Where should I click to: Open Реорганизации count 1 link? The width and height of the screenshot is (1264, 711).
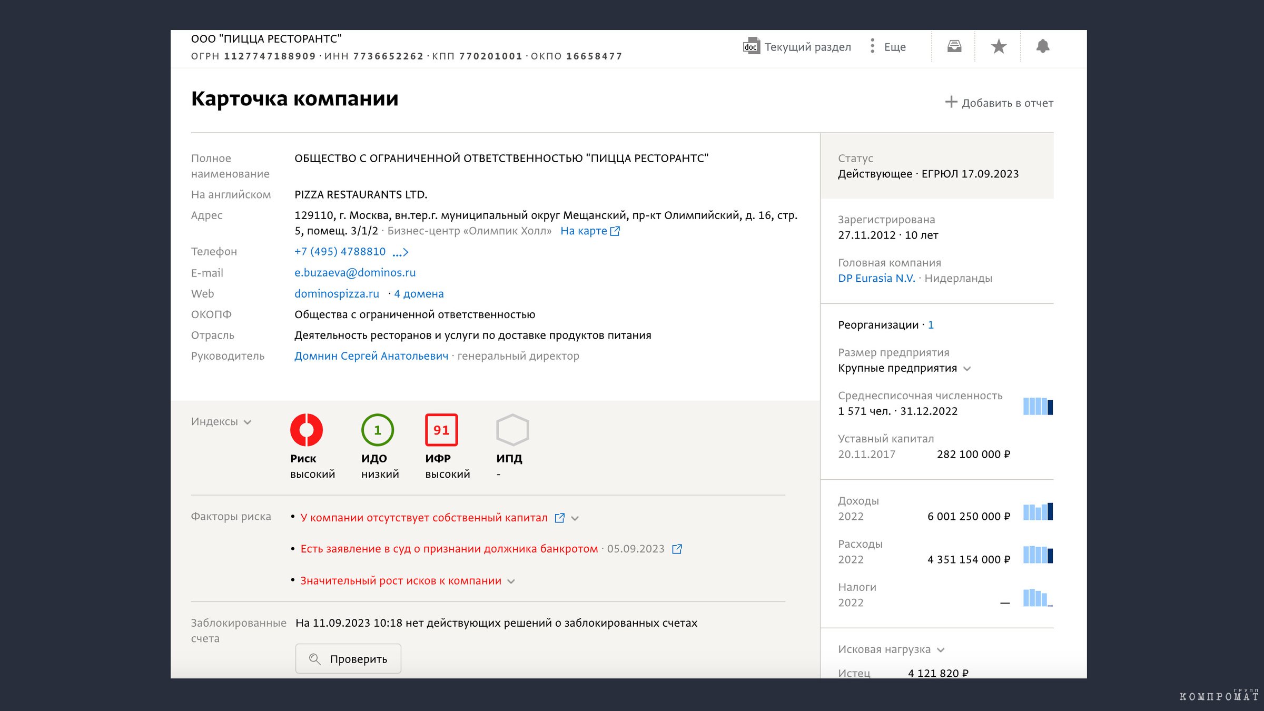click(x=931, y=325)
